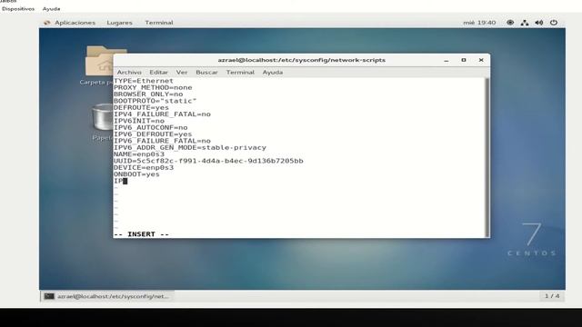The image size is (582, 327).
Task: Click the line DEFROUTE=yes
Action: pos(141,107)
